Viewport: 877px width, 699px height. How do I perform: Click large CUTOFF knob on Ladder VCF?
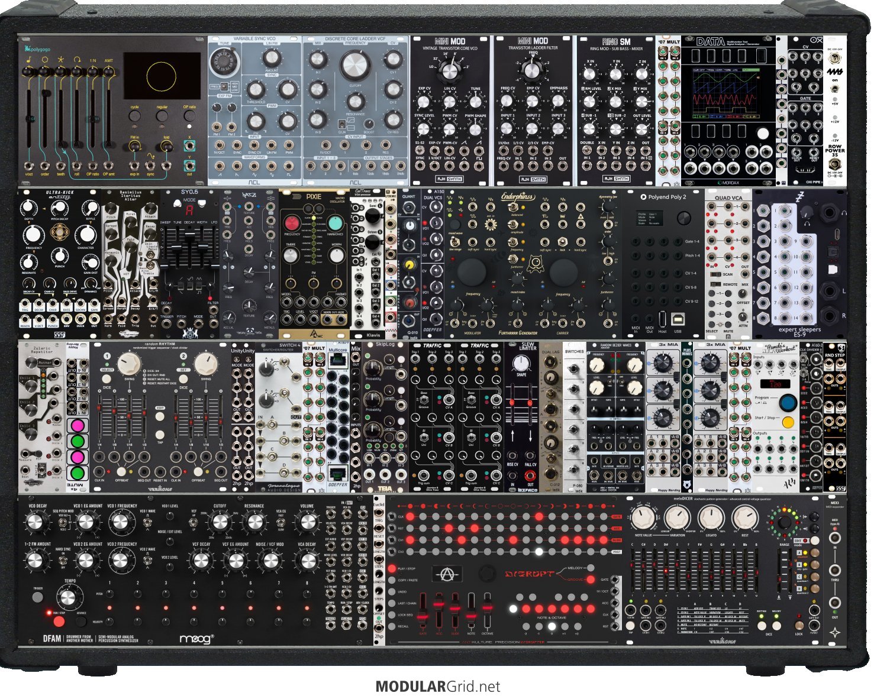pos(355,65)
